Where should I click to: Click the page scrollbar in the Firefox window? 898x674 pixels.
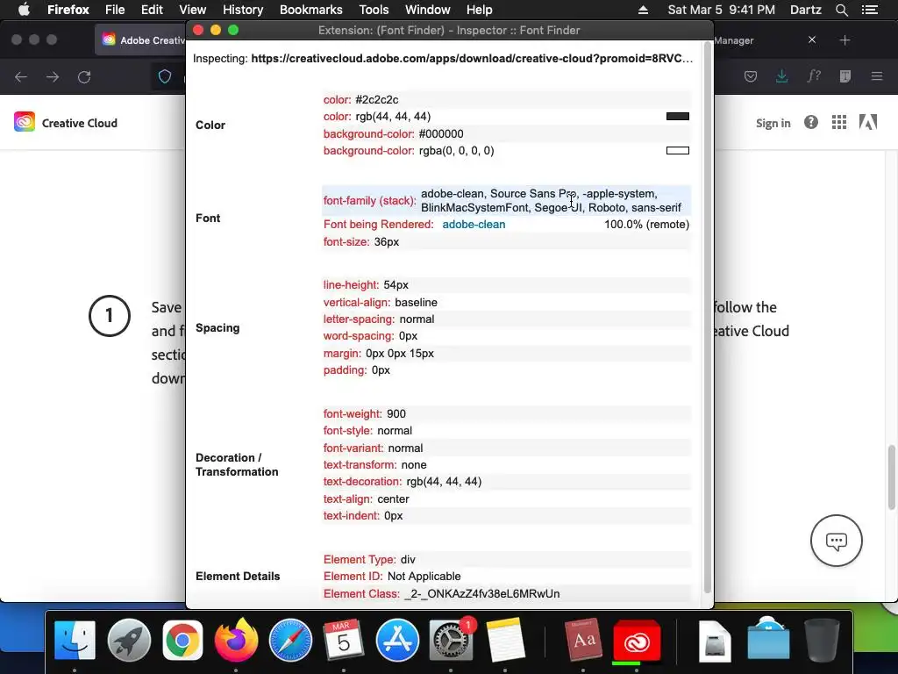891,477
